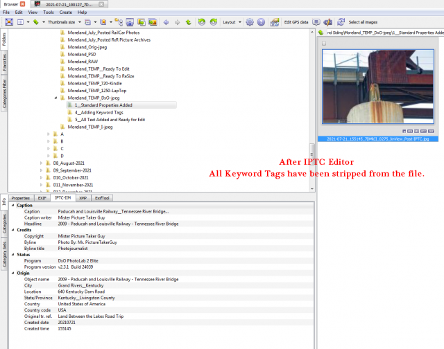
Task: Collapse the Credits section
Action: click(13, 230)
